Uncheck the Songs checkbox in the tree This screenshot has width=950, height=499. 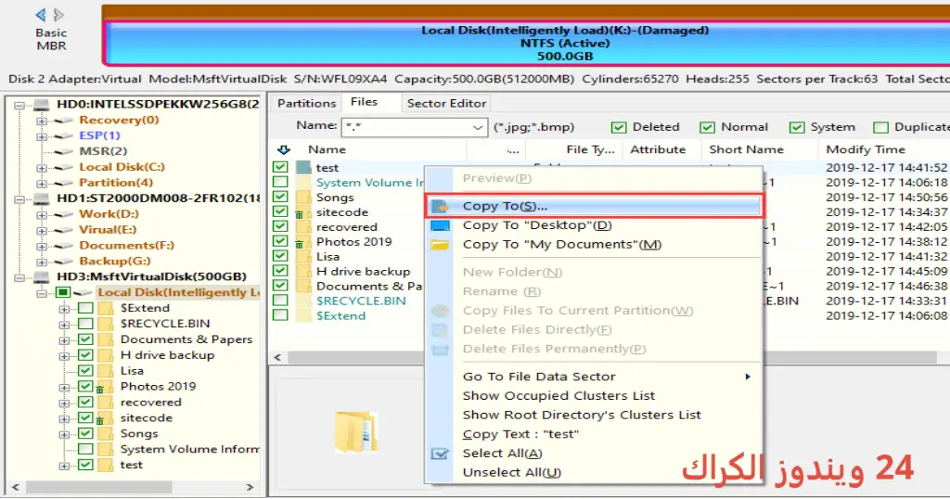85,433
